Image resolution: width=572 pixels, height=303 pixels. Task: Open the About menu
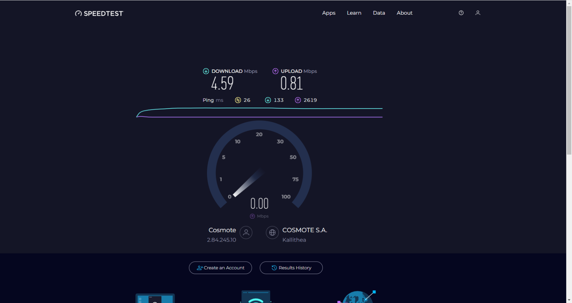click(x=404, y=13)
